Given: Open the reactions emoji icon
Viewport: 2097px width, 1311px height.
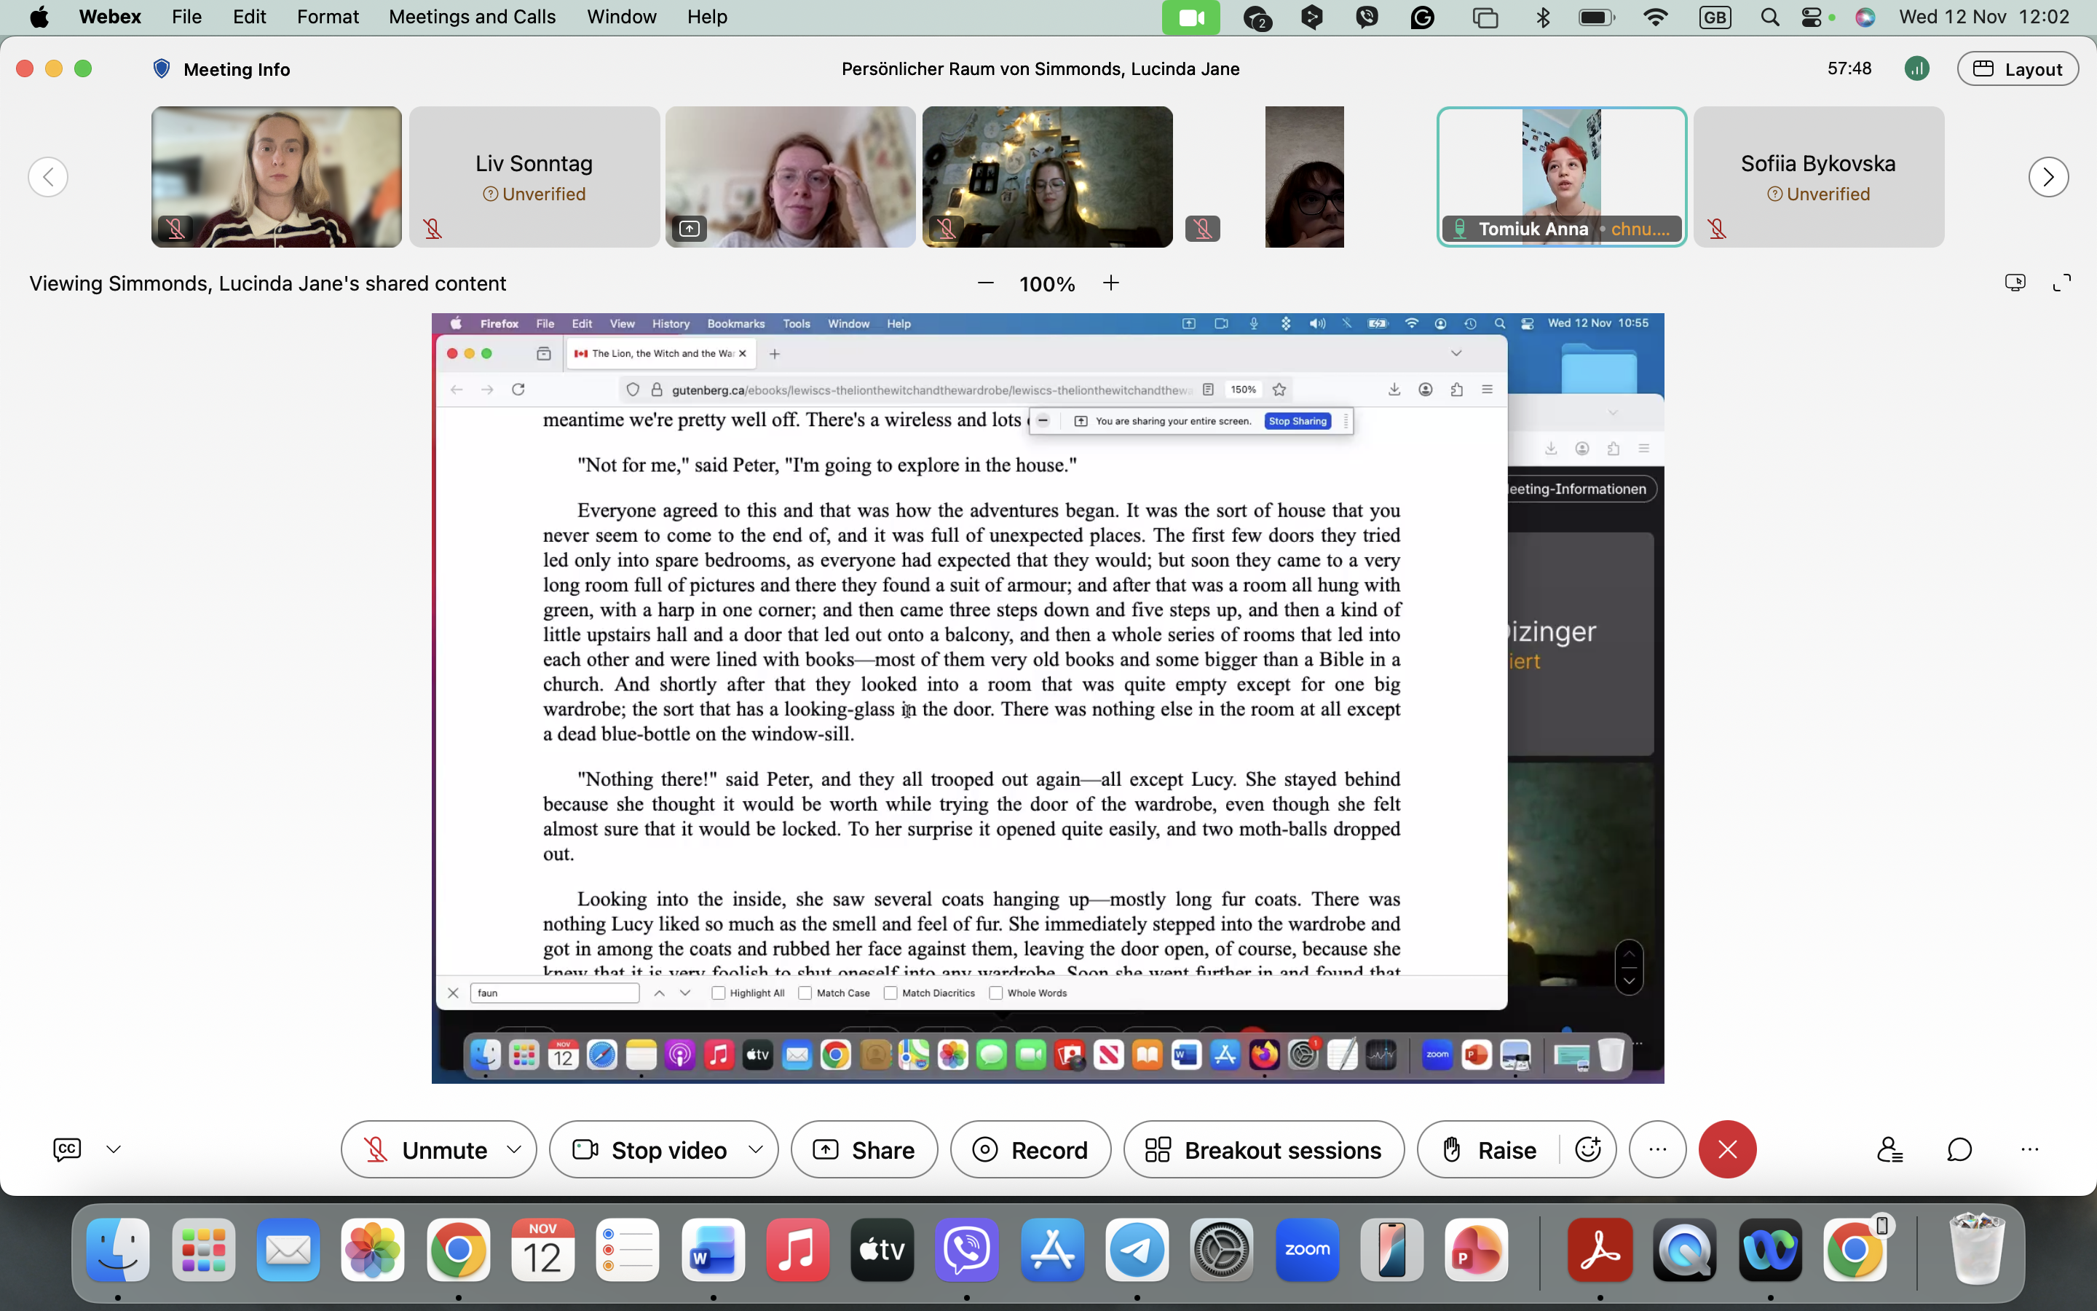Looking at the screenshot, I should coord(1587,1150).
